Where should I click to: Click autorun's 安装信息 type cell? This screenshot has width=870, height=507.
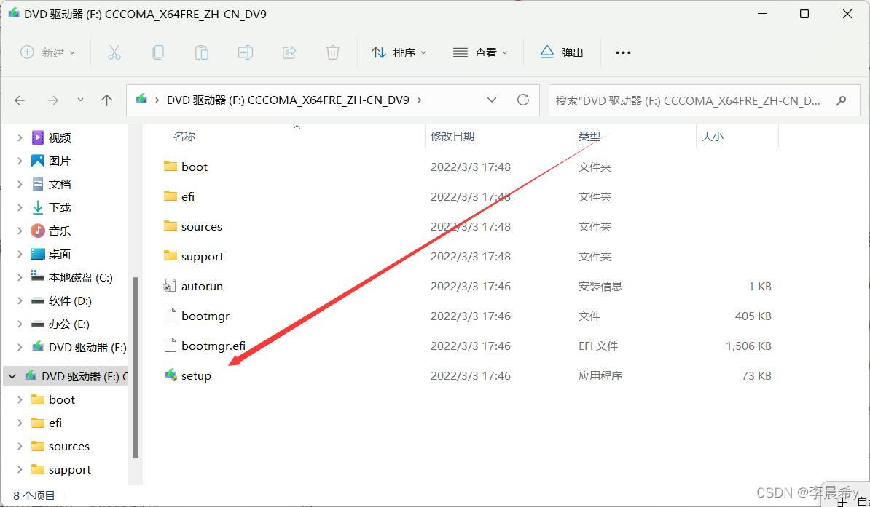click(x=600, y=286)
